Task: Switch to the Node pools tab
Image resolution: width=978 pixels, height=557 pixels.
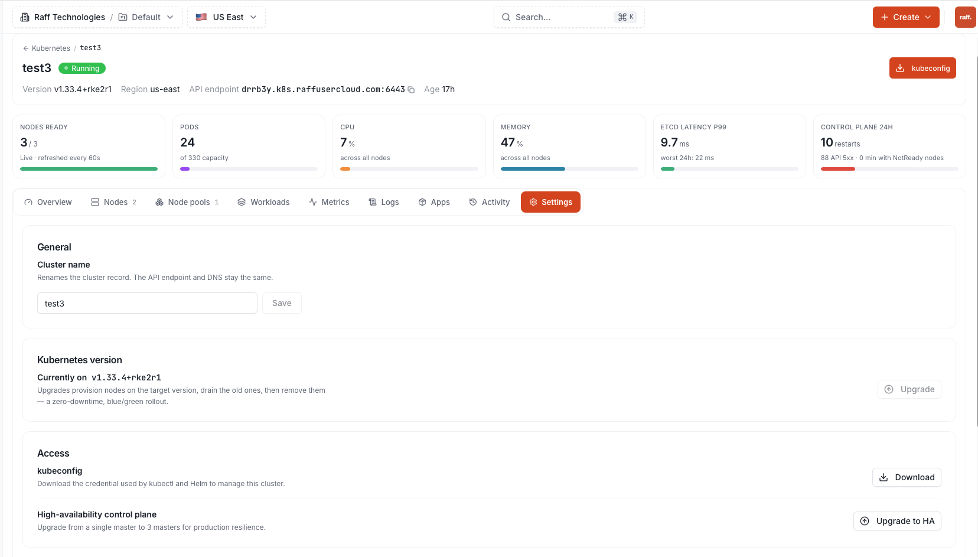Action: (x=187, y=202)
